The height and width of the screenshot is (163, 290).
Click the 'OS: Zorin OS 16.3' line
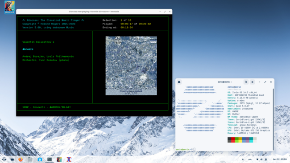click(242, 92)
